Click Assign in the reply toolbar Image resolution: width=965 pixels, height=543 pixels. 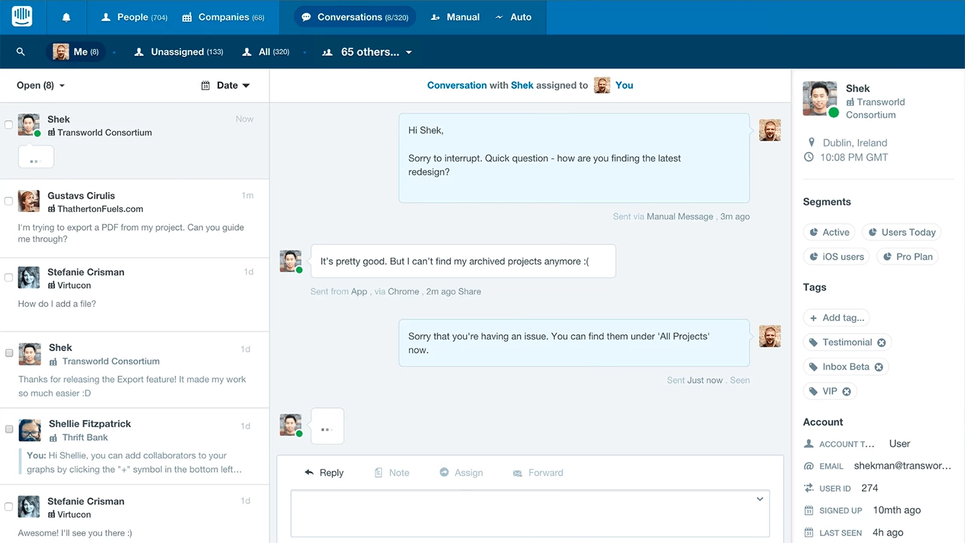(x=461, y=473)
